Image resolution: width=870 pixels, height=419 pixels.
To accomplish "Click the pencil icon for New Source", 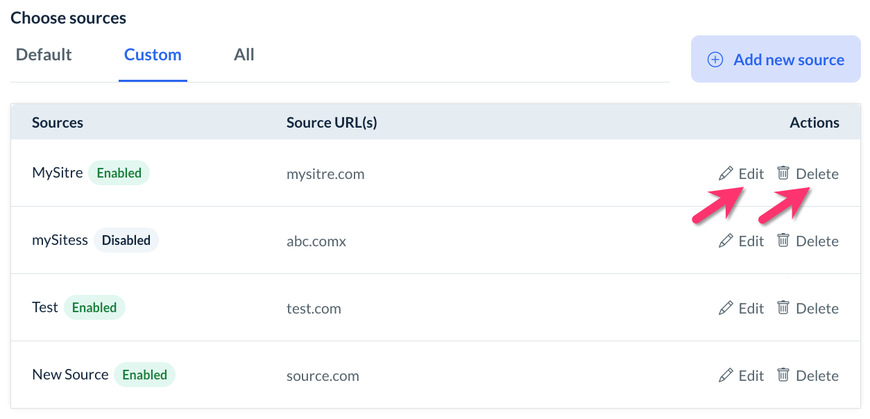I will [x=726, y=375].
